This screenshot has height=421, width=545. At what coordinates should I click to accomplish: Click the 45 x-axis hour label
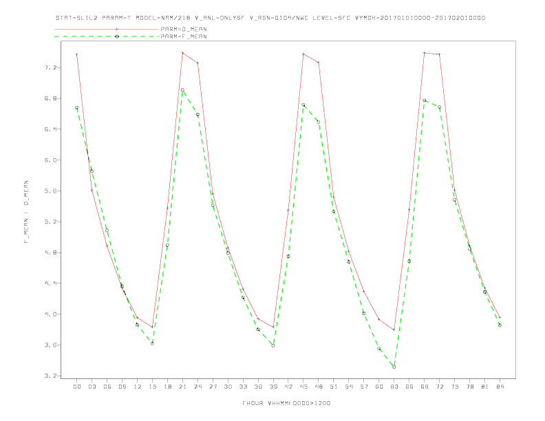point(303,387)
